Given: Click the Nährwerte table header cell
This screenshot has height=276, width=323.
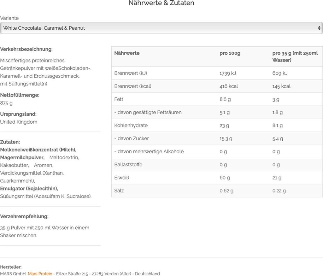Looking at the screenshot, I should (x=127, y=53).
